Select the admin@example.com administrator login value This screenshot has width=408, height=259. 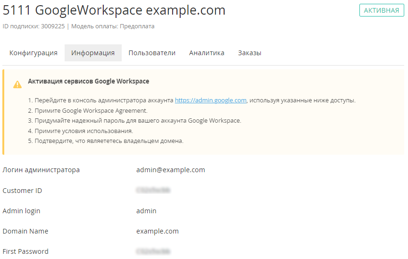[170, 170]
